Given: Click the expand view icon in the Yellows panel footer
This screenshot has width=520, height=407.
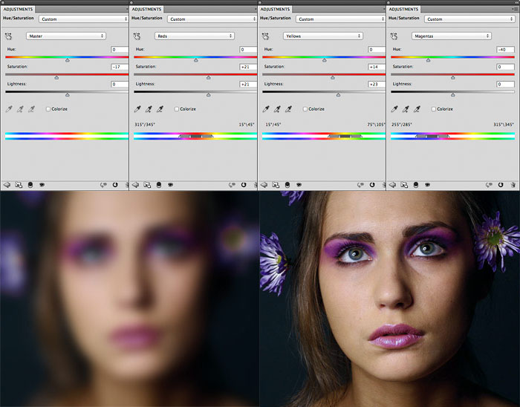Looking at the screenshot, I should [x=276, y=183].
